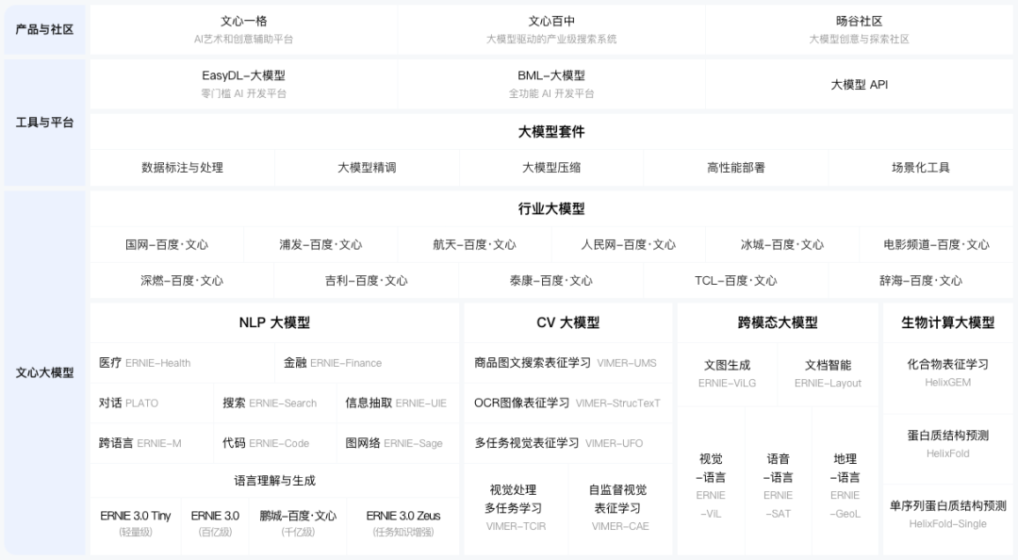Select 多任务视觉表征学习 VIMER-UFO row
Image resolution: width=1018 pixels, height=560 pixels.
coord(568,444)
